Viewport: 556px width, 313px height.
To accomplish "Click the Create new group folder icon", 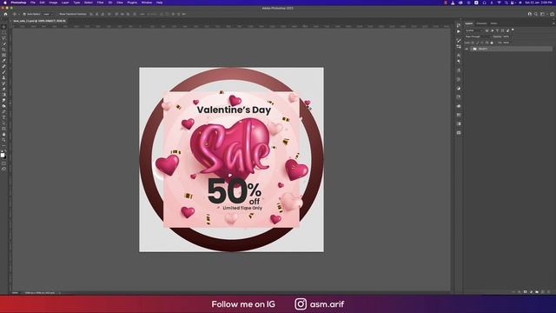I will coord(537,292).
